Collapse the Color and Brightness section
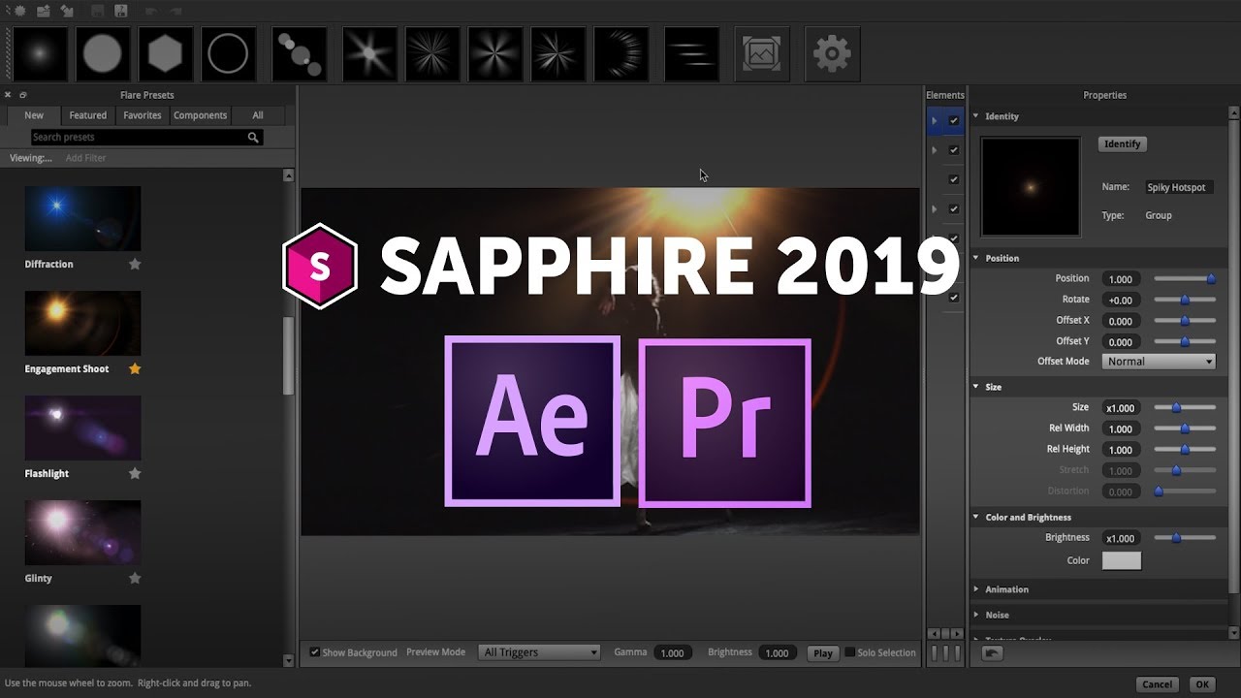 (x=976, y=517)
